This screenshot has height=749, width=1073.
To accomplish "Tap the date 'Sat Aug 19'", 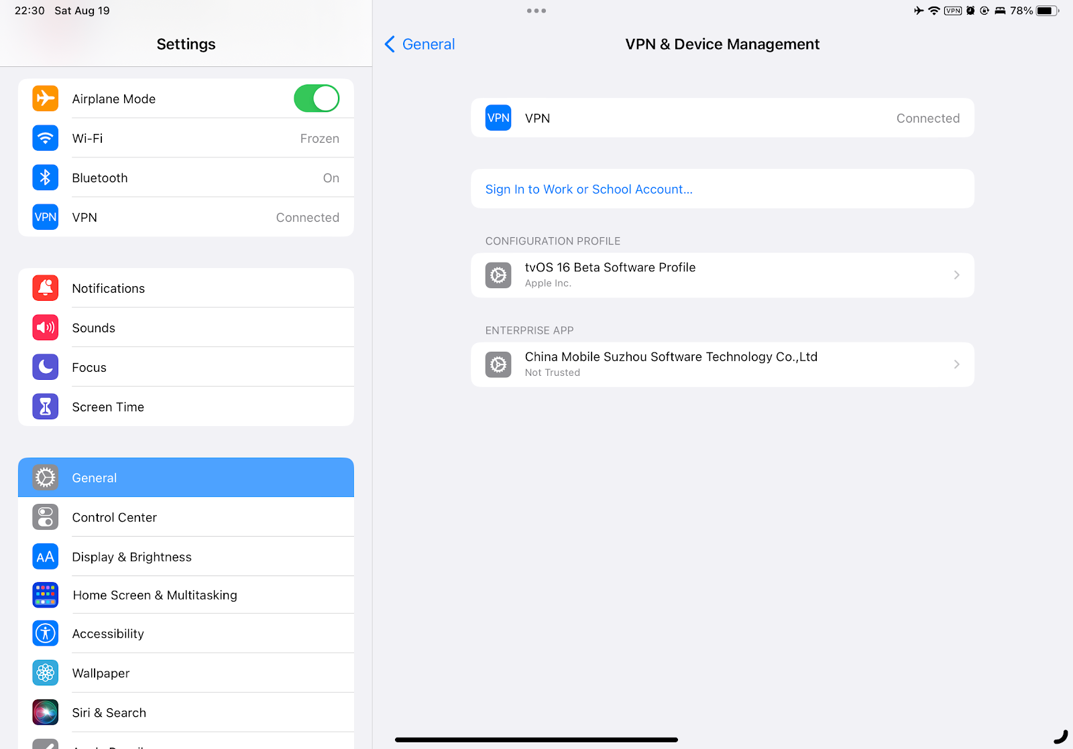I will point(82,11).
